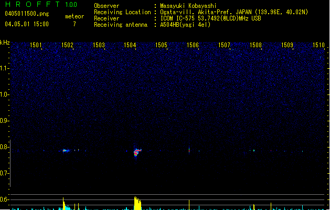Click the 0.7 kHz axis label
This screenshot has height=210, width=330.
click(x=4, y=173)
